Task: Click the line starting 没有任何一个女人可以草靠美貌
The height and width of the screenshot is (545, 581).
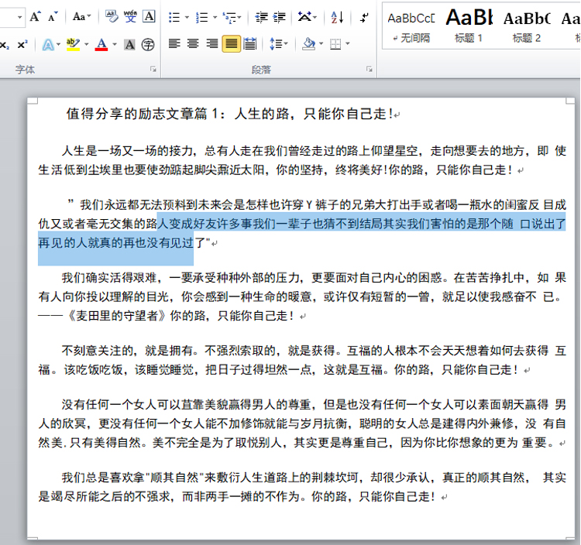Action: (314, 405)
